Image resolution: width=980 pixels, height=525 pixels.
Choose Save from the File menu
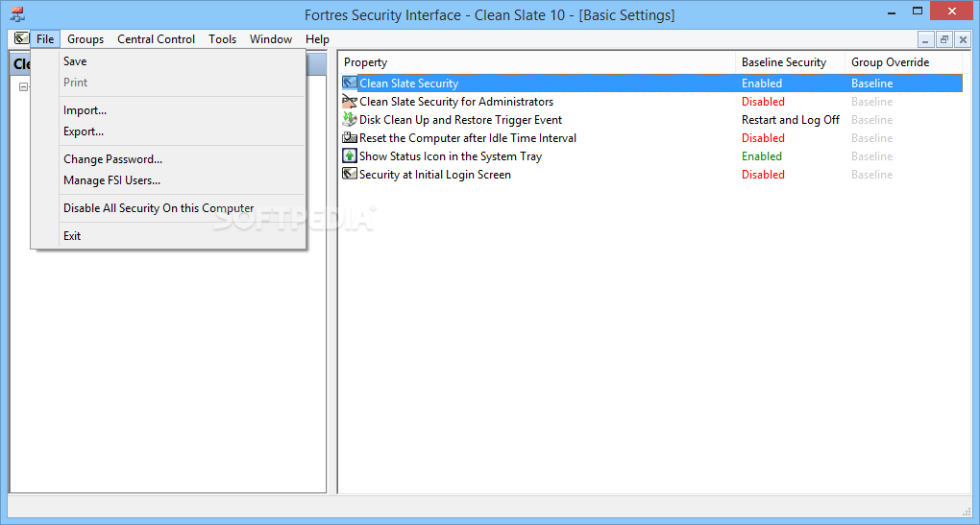[x=168, y=61]
